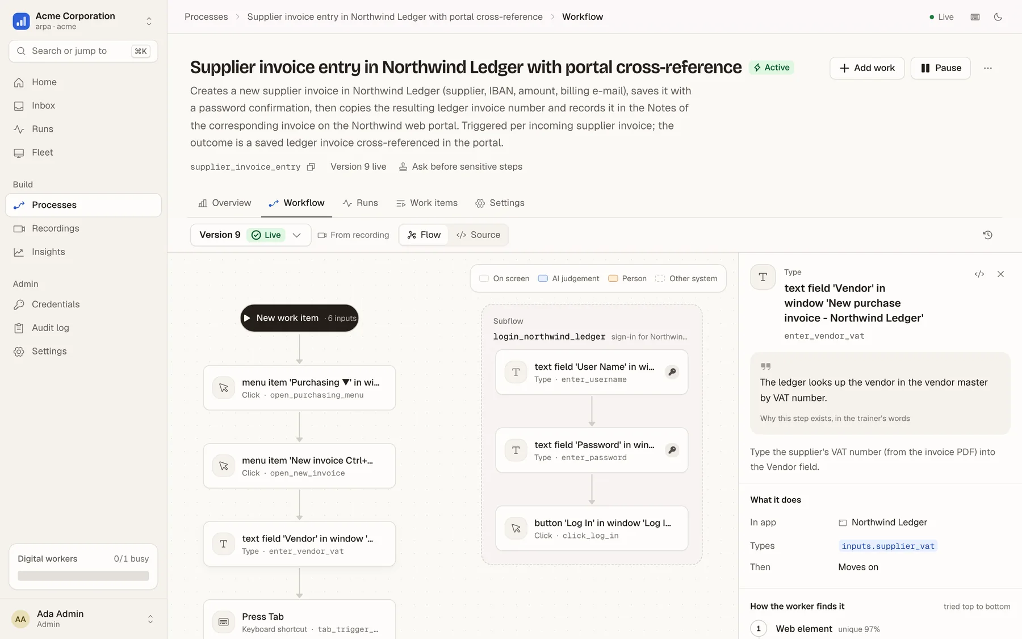Open the Runs tab

pos(361,203)
